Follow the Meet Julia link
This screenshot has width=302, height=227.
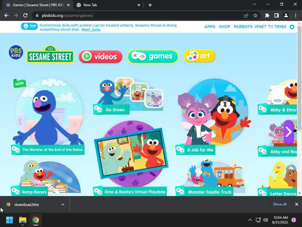91,30
